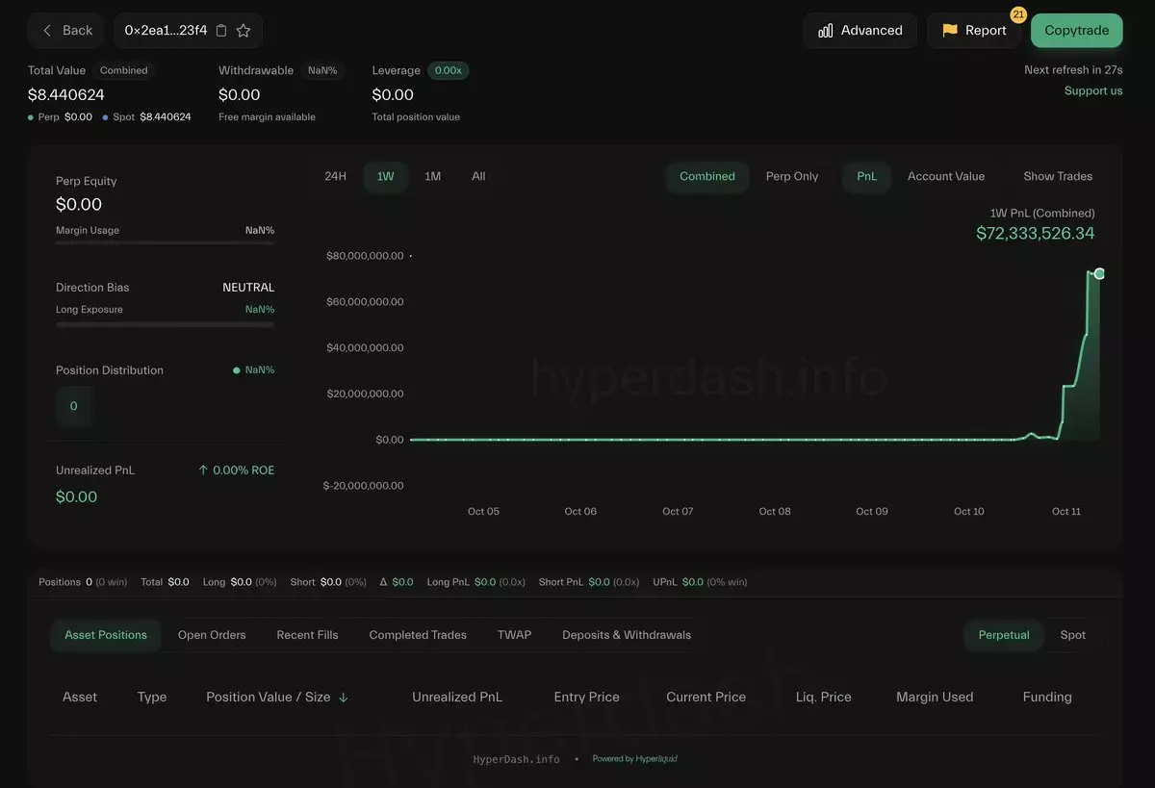Enable Show Trades on the chart
The height and width of the screenshot is (788, 1155).
click(x=1057, y=176)
